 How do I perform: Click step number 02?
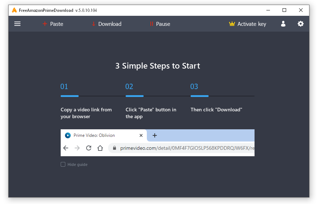129,87
